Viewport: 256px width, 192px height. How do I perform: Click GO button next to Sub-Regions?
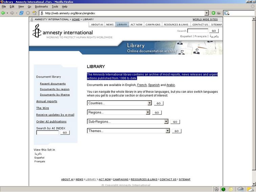tap(175, 122)
